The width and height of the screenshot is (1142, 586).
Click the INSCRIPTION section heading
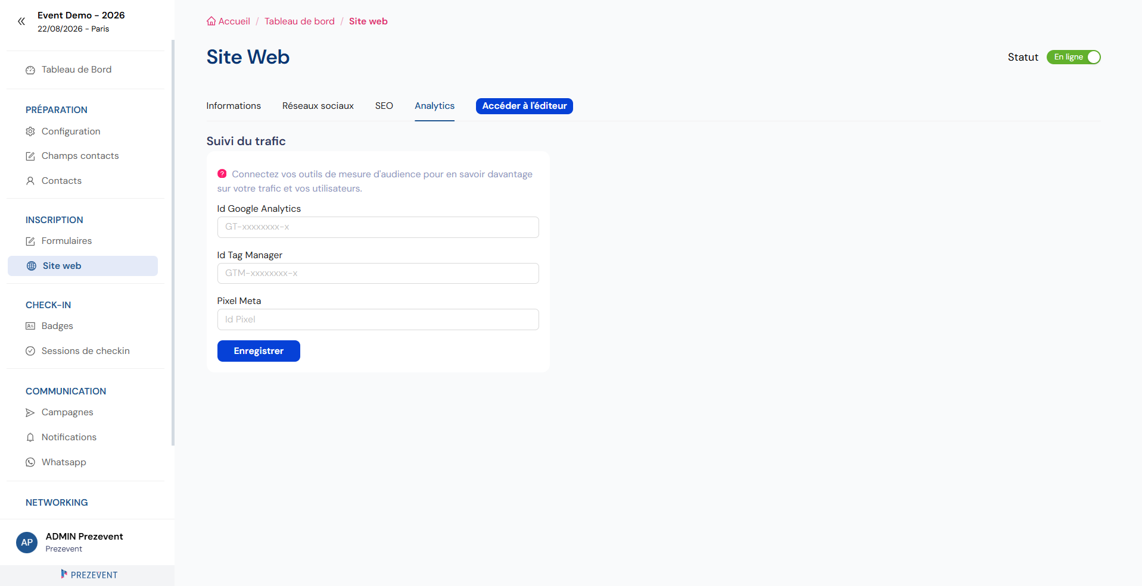pos(54,220)
